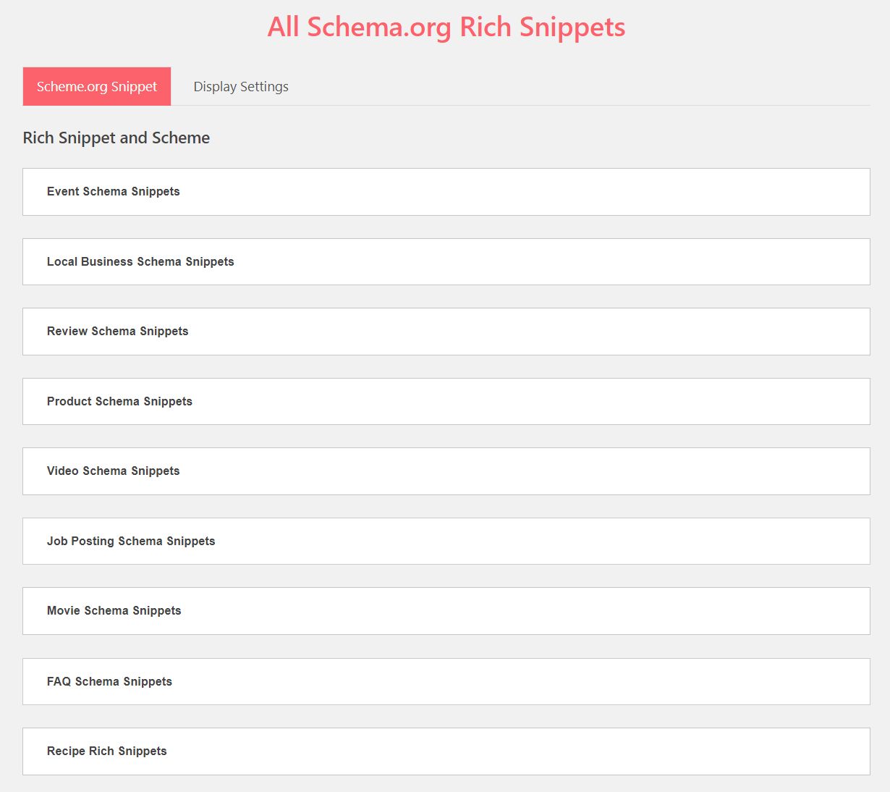Expand Local Business Schema Snippets section

click(446, 261)
